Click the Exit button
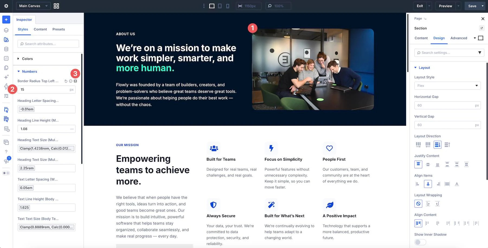This screenshot has height=248, width=488. click(420, 6)
